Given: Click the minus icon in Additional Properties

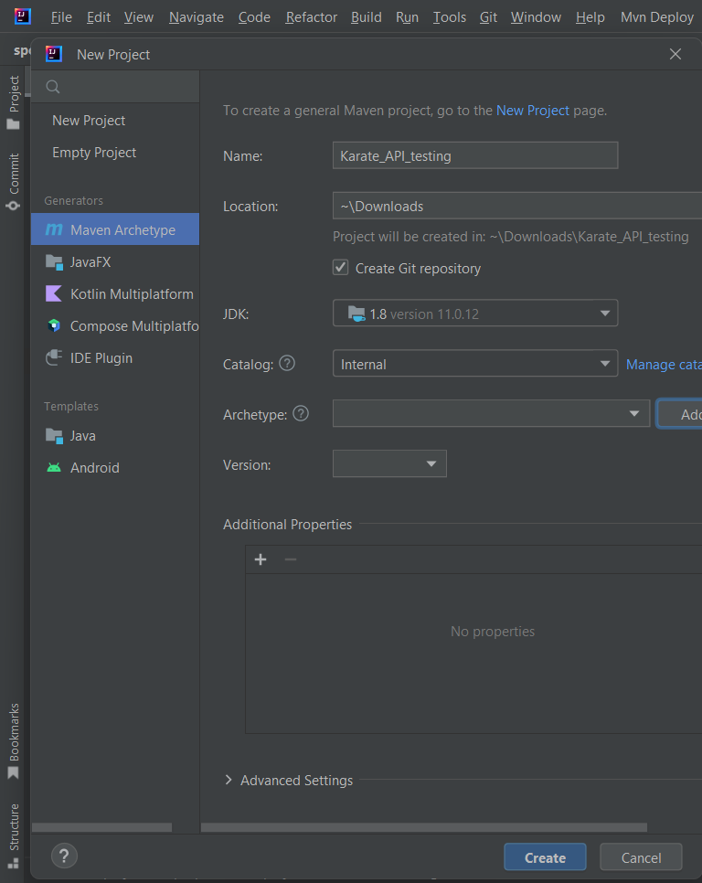Looking at the screenshot, I should coord(291,559).
